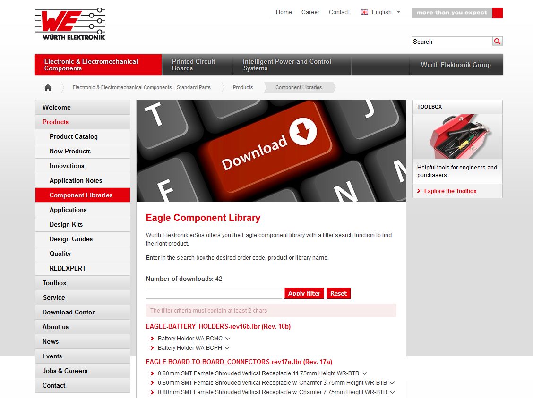
Task: Click the red square beside slogan
Action: point(497,13)
